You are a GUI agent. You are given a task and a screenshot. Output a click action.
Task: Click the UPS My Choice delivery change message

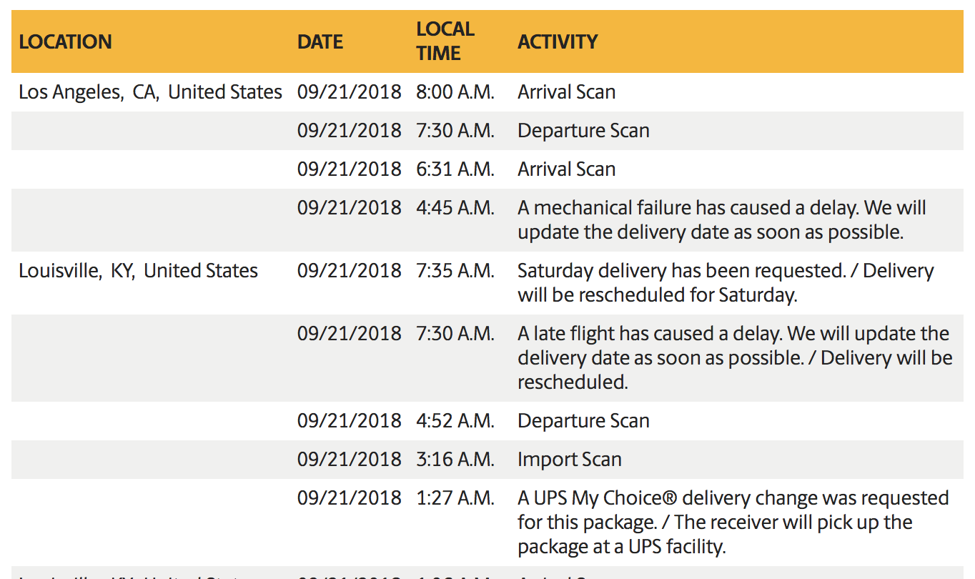pos(733,522)
